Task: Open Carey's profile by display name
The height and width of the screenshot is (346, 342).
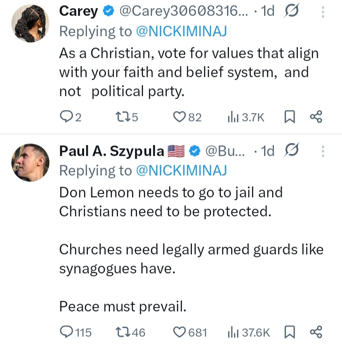Action: (78, 11)
